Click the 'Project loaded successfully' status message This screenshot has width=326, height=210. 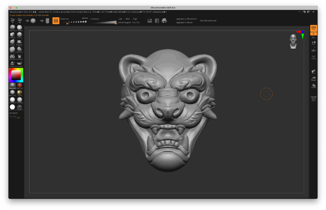[x=29, y=15]
